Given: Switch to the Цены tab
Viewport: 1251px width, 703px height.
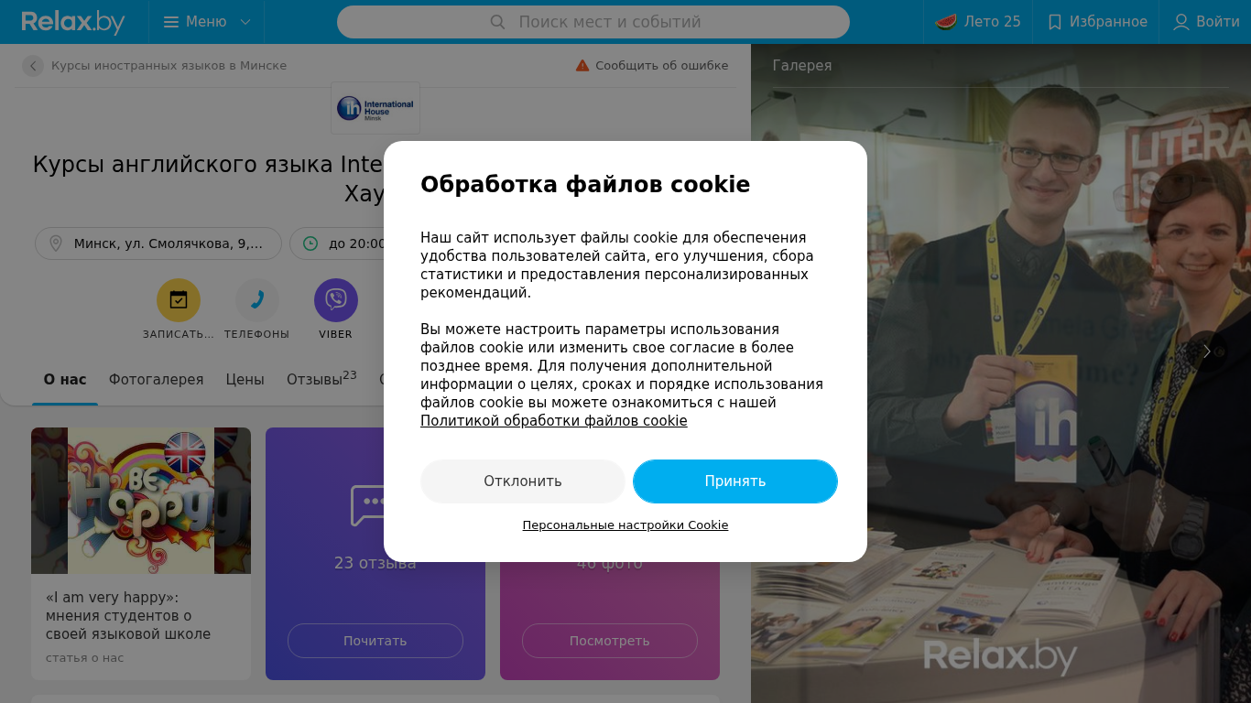Looking at the screenshot, I should [x=245, y=380].
